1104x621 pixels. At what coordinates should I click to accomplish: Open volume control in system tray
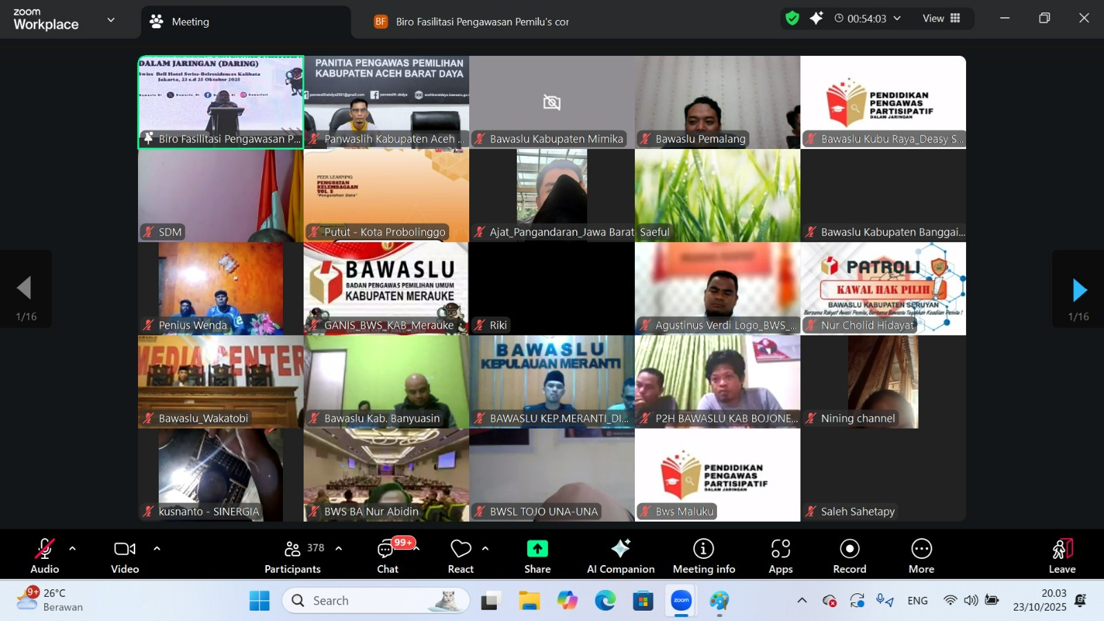(x=971, y=600)
